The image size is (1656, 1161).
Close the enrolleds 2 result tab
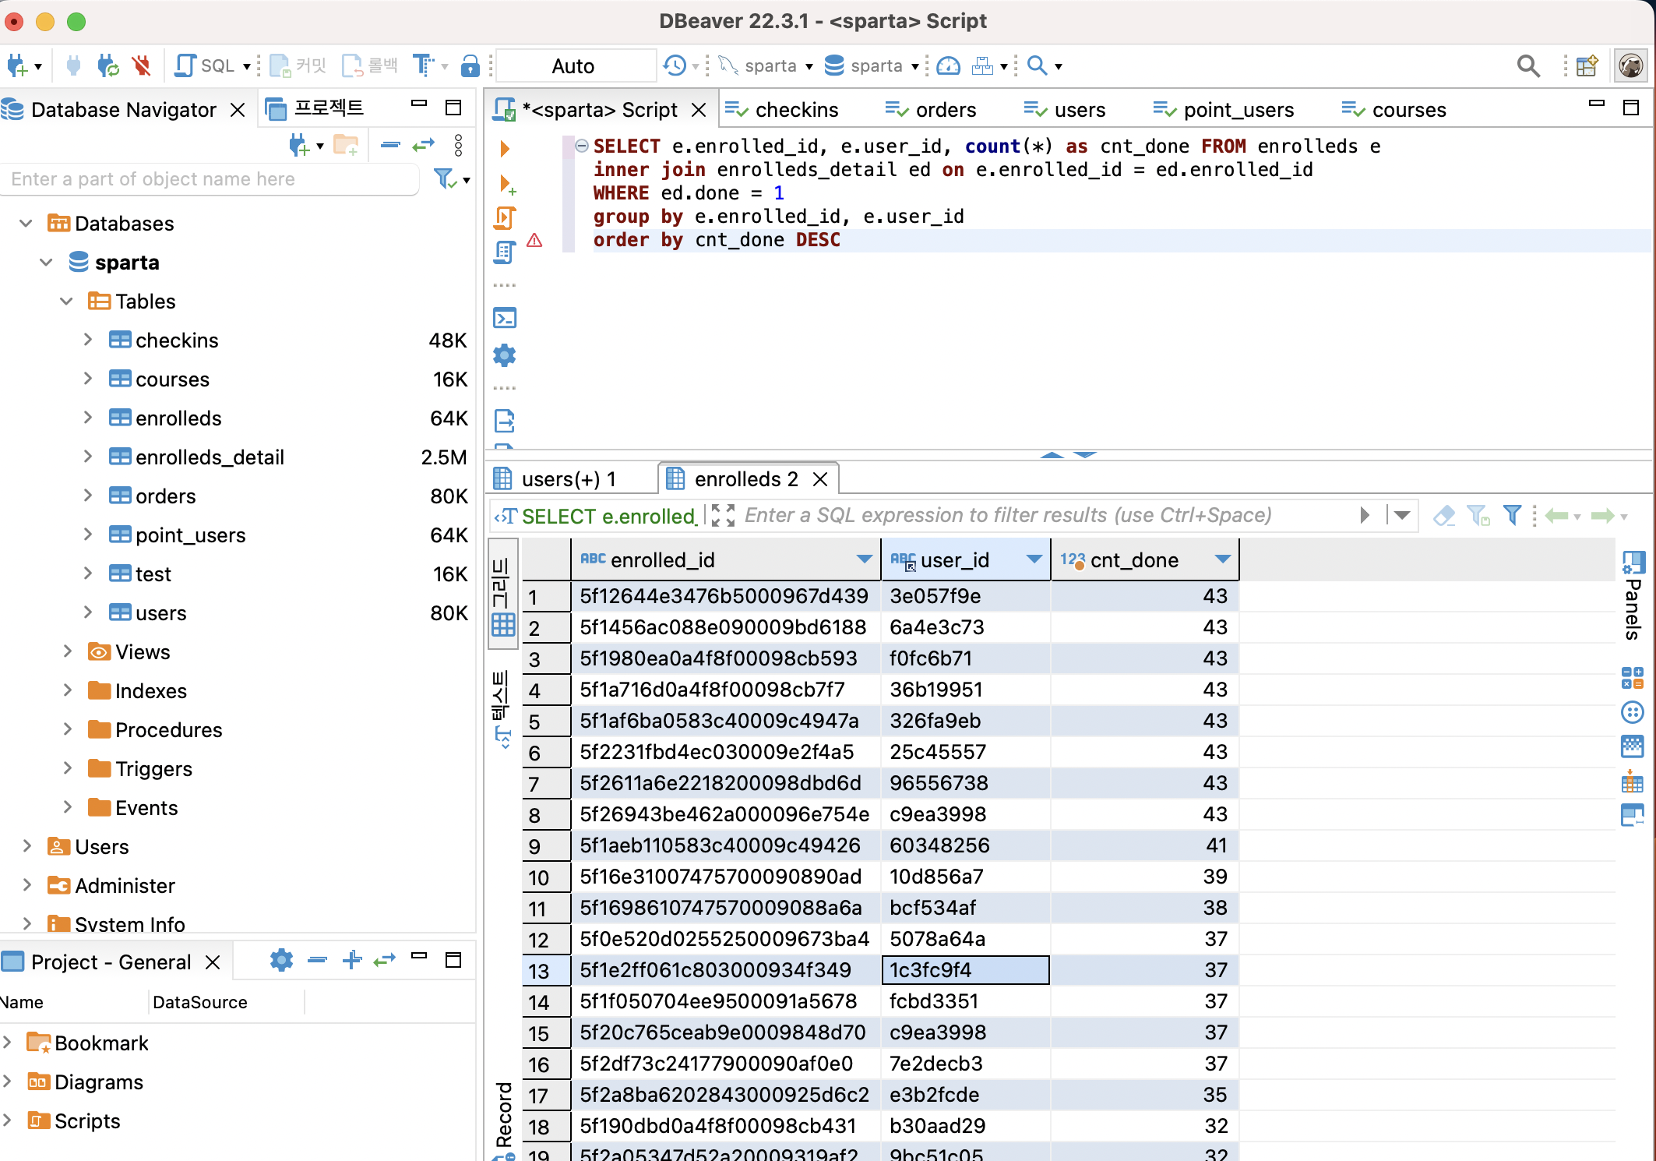click(820, 479)
